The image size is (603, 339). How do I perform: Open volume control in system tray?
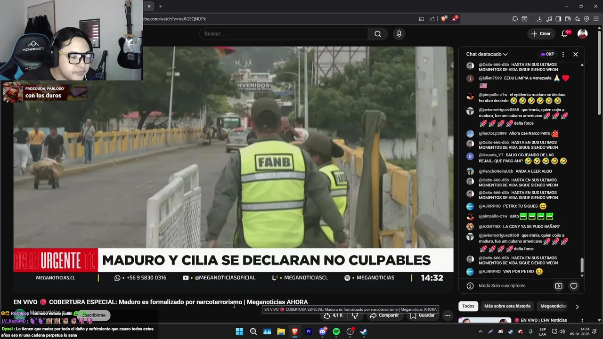click(x=562, y=331)
